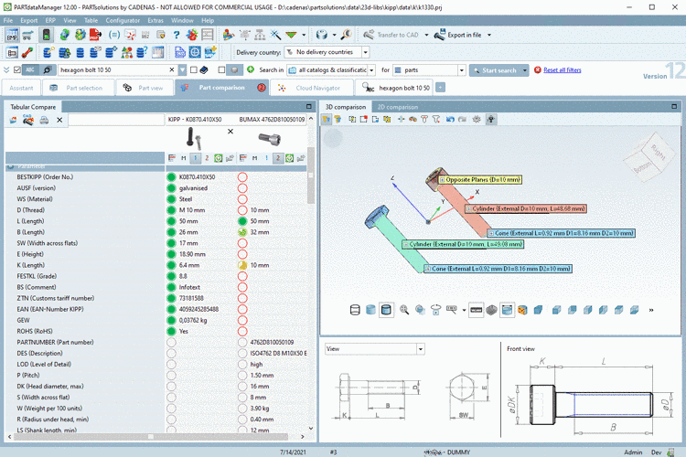The image size is (686, 457).
Task: Click the BMP image export icon
Action: (x=13, y=35)
